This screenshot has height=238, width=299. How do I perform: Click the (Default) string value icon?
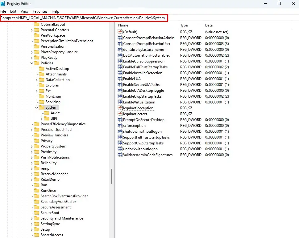coord(120,32)
